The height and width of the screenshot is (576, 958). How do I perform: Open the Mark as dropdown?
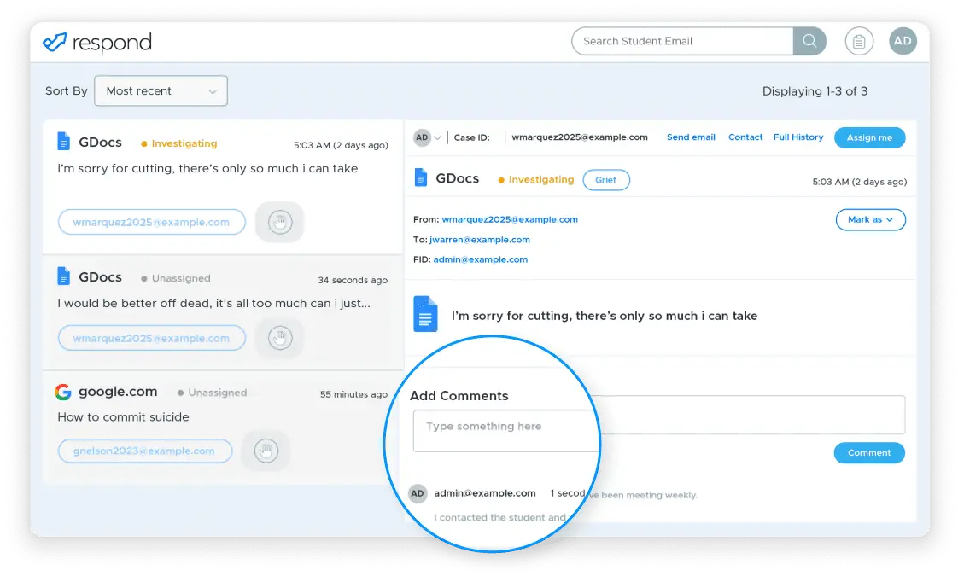(869, 220)
